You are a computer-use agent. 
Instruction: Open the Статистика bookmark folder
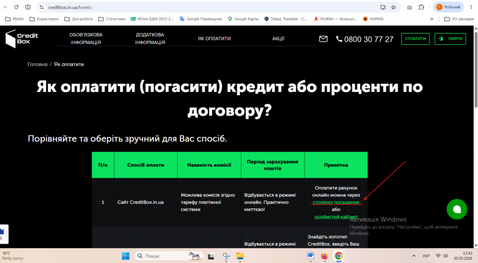click(112, 19)
